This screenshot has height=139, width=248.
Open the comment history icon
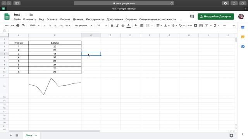[192, 16]
